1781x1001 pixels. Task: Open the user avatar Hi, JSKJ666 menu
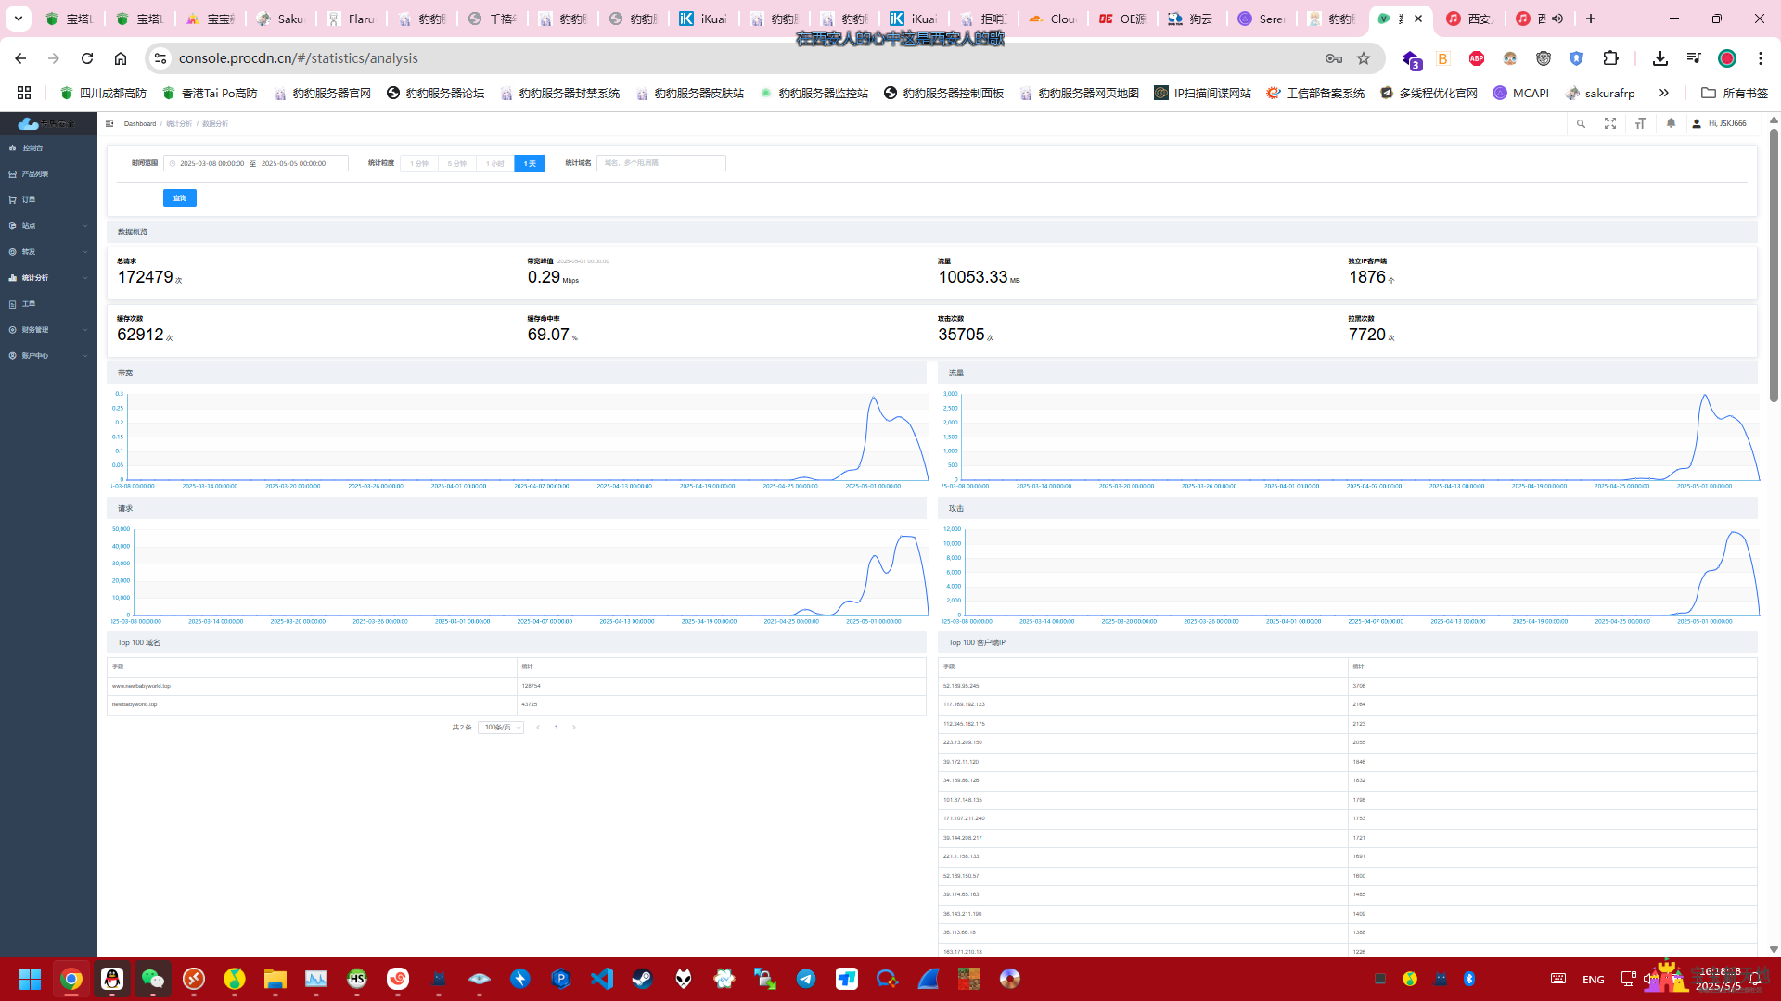(x=1719, y=123)
